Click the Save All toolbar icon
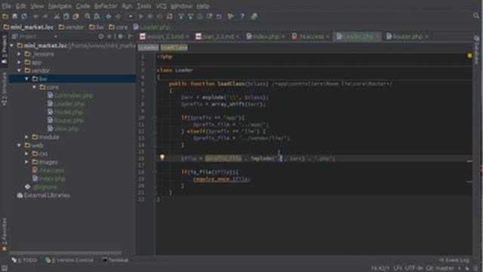This screenshot has width=483, height=272. tap(14, 17)
